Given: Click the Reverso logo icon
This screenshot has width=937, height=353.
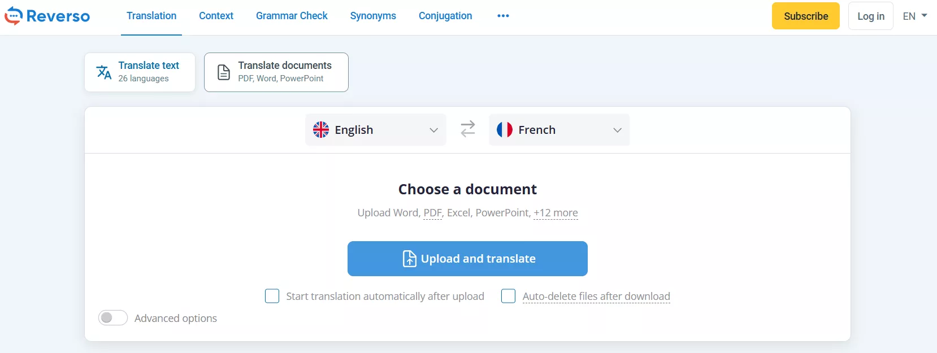Looking at the screenshot, I should (x=14, y=16).
